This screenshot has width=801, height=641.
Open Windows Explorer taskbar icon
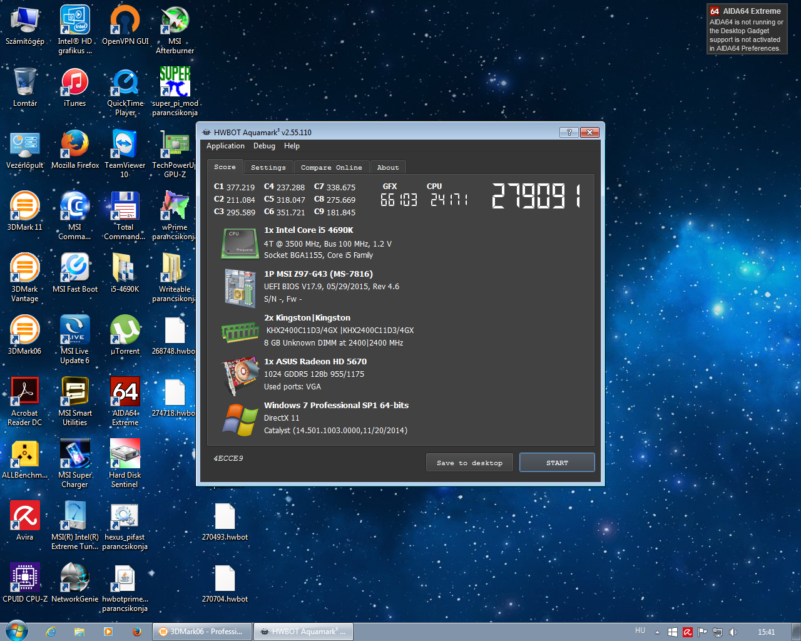(79, 632)
